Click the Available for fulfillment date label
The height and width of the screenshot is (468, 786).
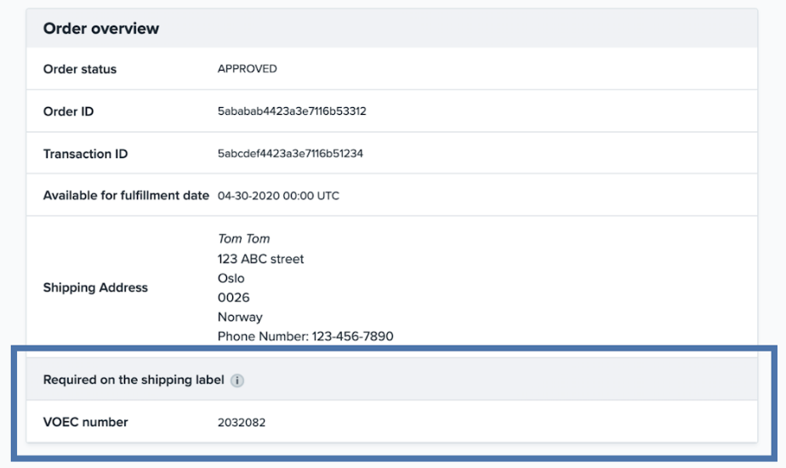click(126, 196)
